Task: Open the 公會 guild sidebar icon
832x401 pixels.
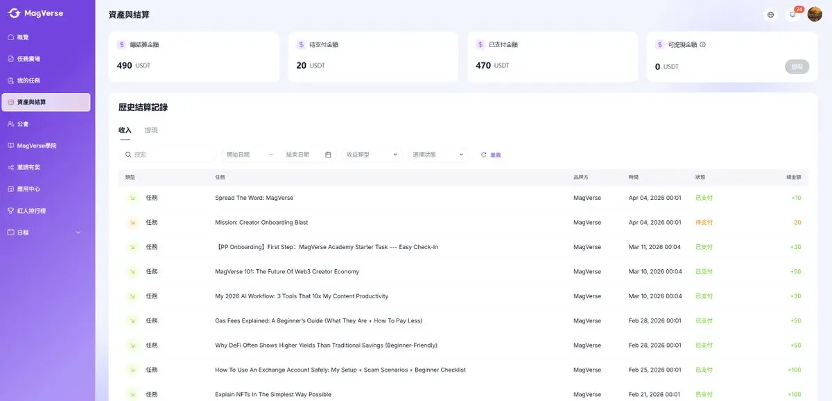Action: [x=10, y=123]
